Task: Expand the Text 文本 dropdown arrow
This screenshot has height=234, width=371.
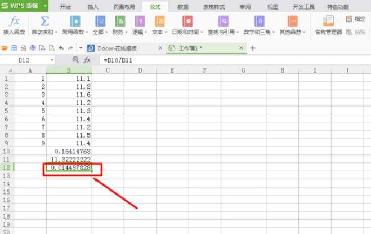Action: pos(166,32)
